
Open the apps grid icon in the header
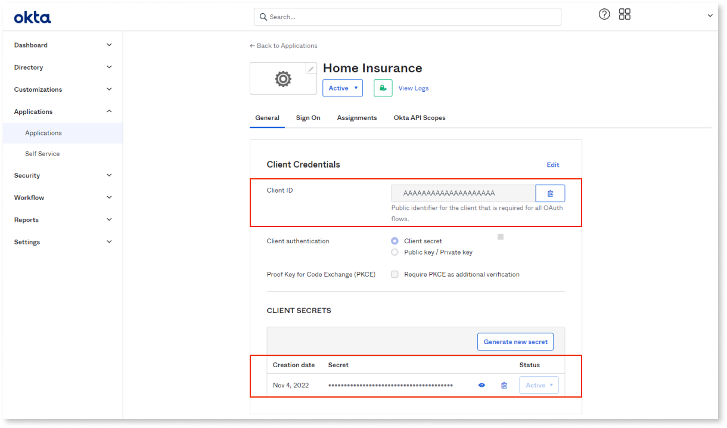(625, 14)
